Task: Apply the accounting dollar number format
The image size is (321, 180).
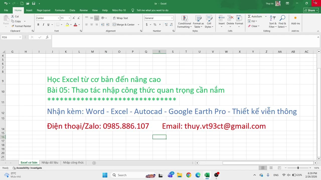Action: [x=147, y=24]
